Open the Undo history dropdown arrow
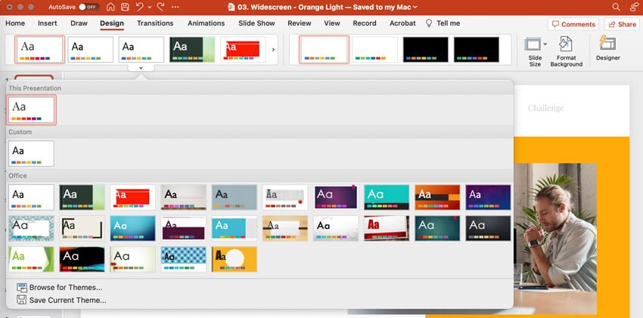Screen dimensions: 643x318 tap(149, 7)
